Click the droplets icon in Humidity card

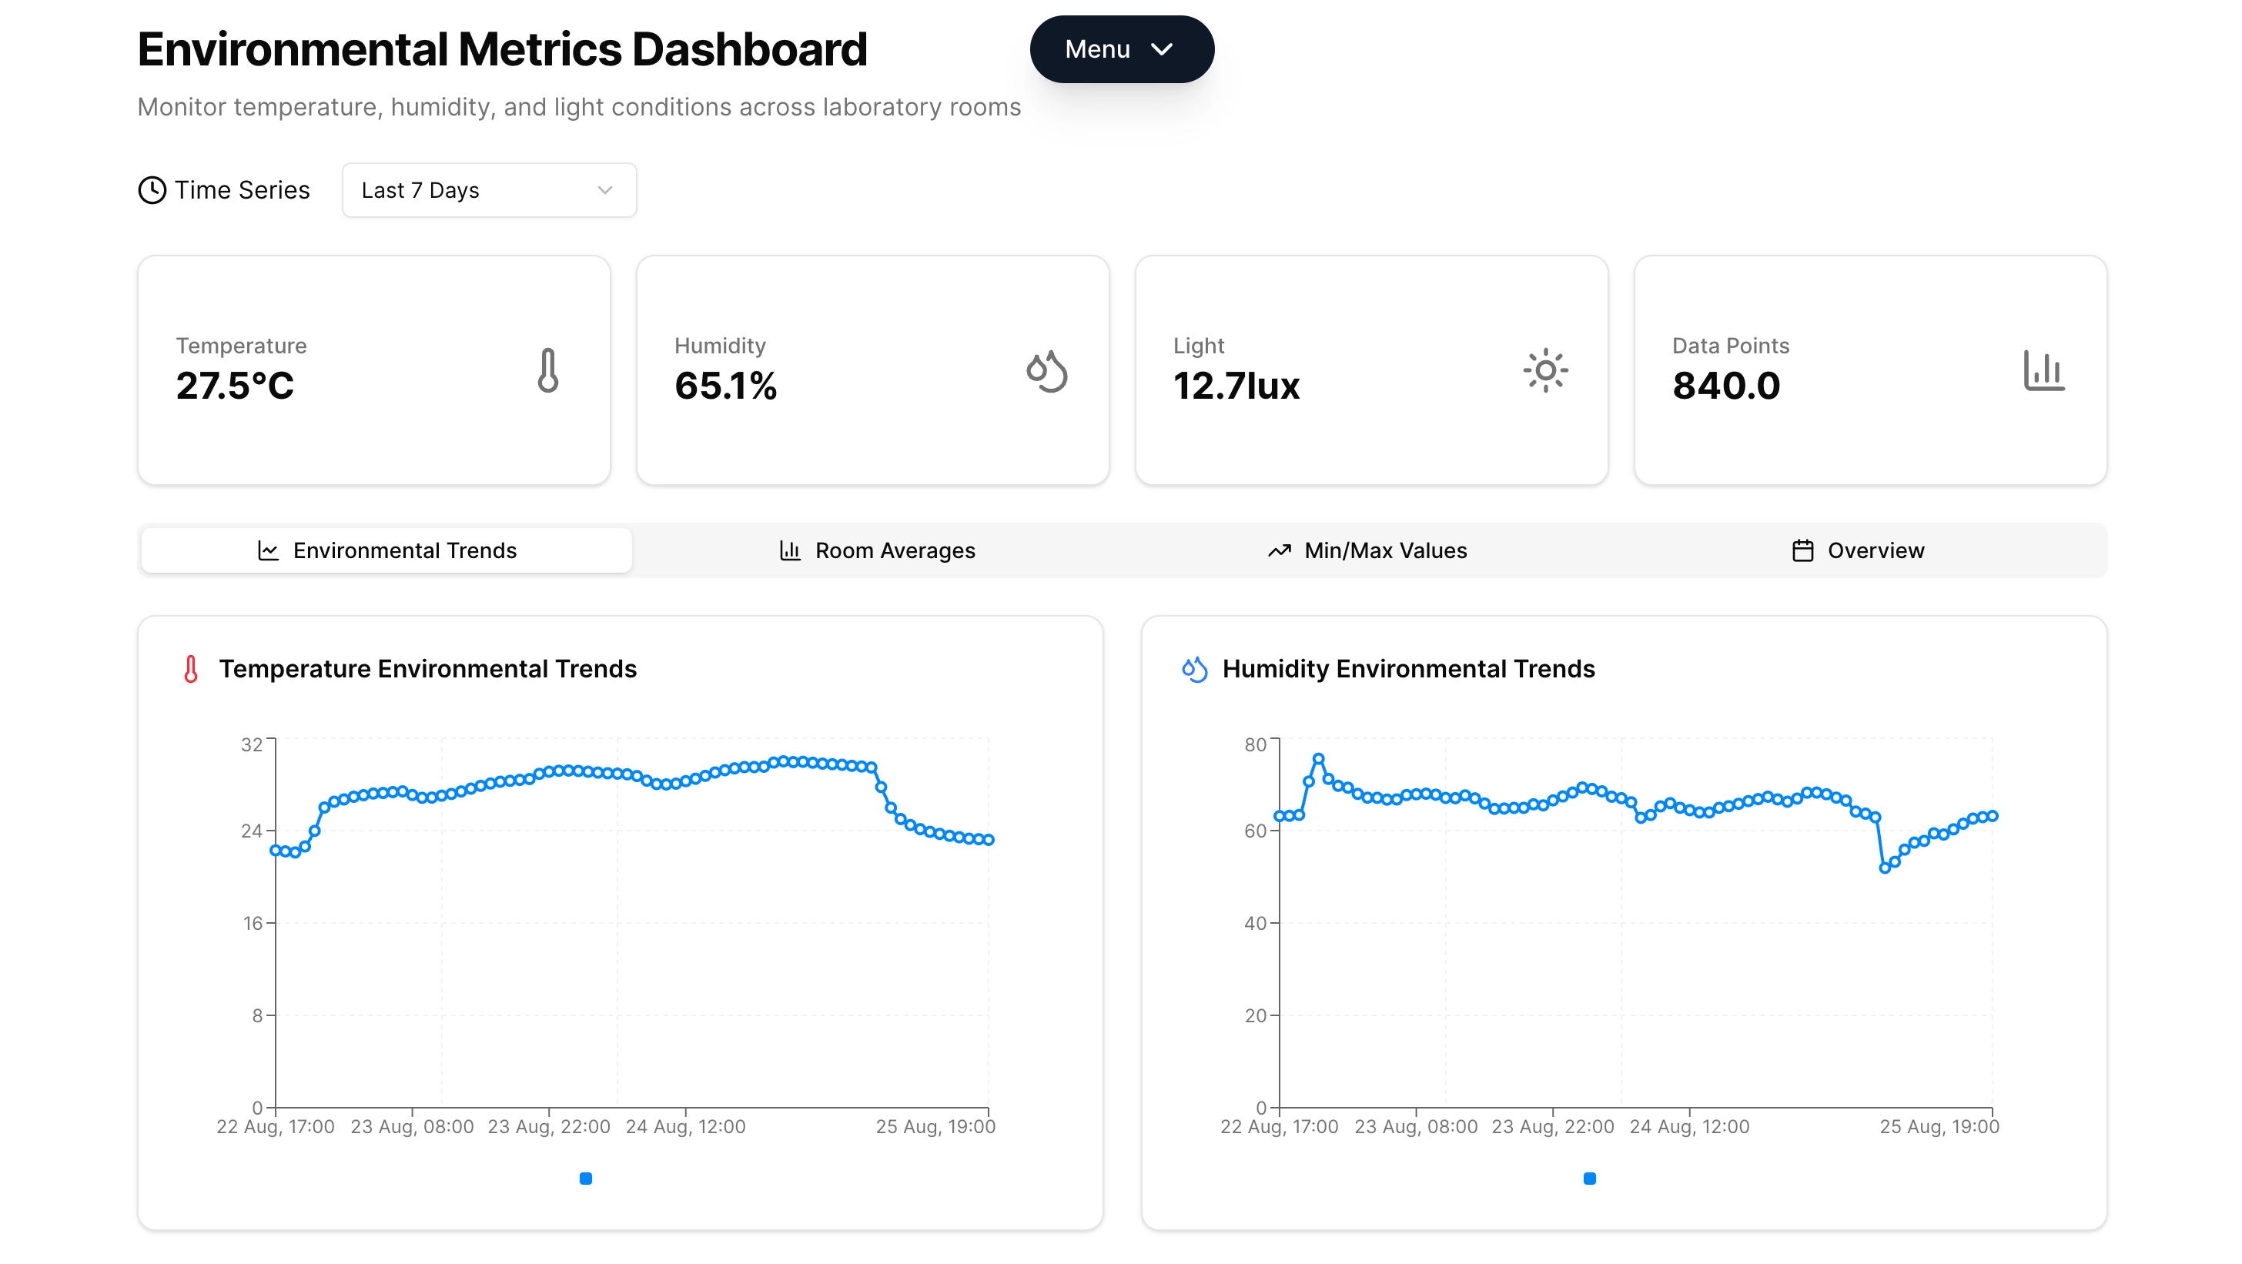tap(1046, 370)
